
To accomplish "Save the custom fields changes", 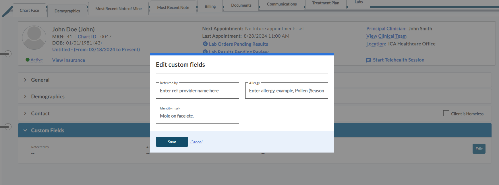I will point(172,142).
